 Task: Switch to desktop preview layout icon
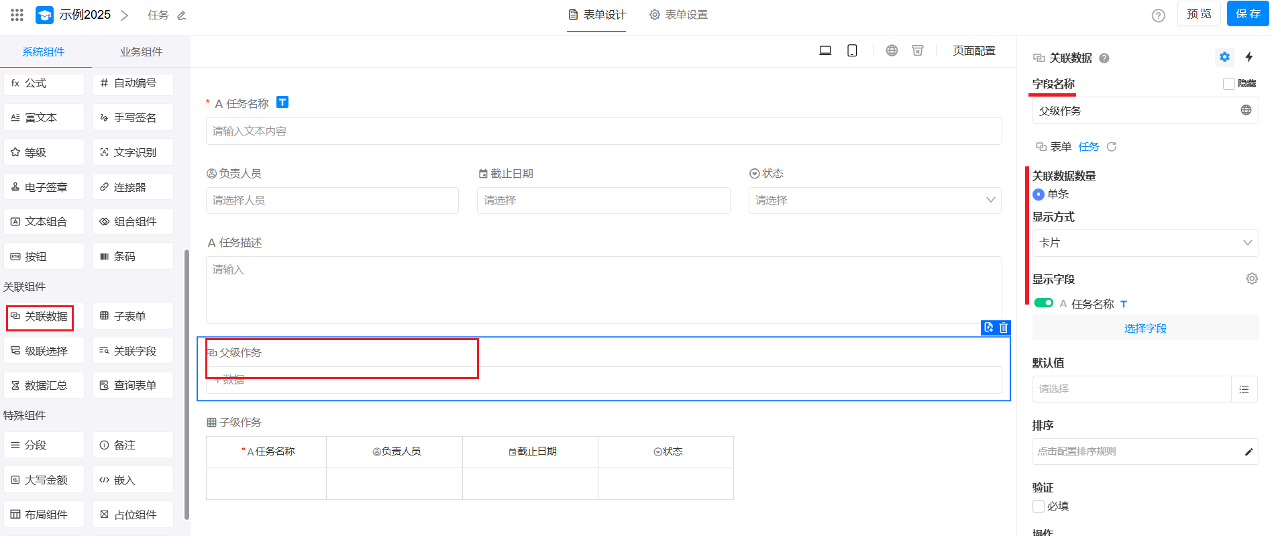[825, 51]
